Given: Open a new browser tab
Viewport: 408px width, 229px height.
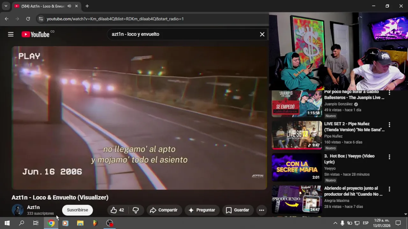Looking at the screenshot, I should click(87, 6).
